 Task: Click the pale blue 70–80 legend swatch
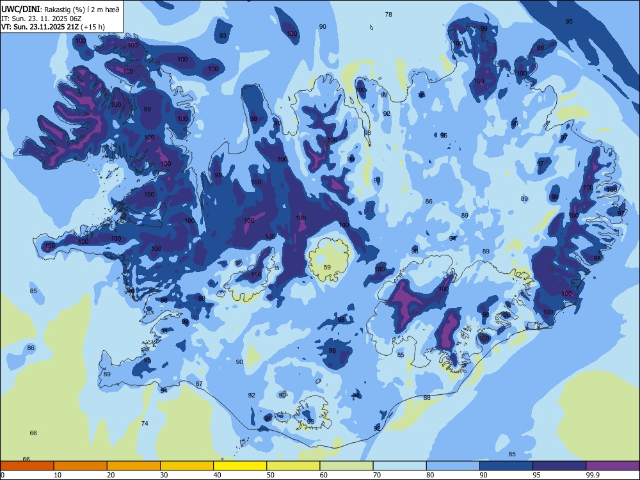[x=400, y=466]
